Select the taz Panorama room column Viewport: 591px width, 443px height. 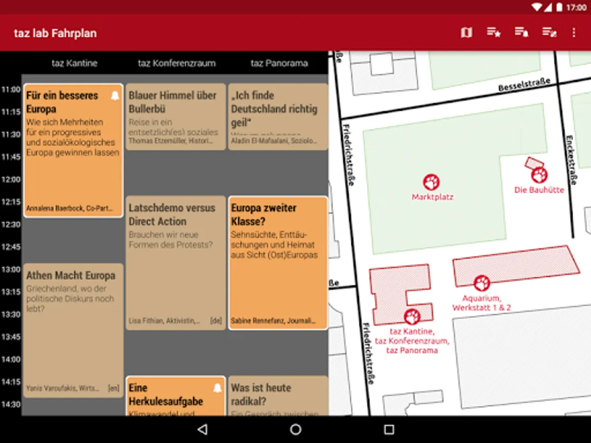(x=279, y=63)
